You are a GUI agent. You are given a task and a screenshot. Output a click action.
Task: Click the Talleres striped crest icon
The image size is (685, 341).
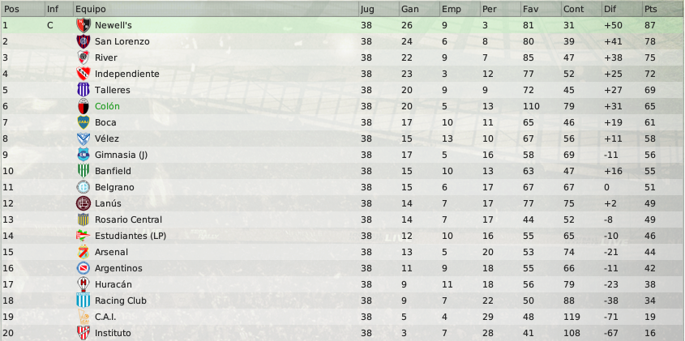pos(83,90)
